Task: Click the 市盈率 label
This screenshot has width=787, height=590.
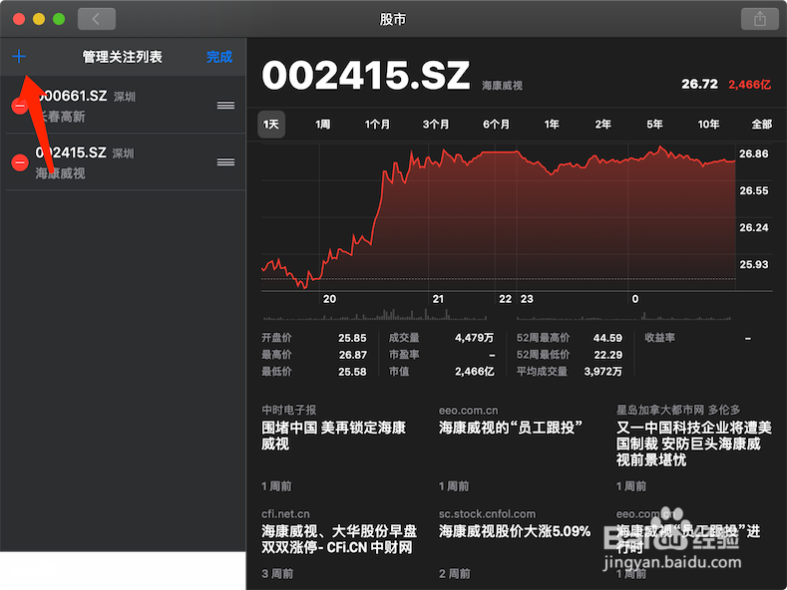Action: (404, 355)
